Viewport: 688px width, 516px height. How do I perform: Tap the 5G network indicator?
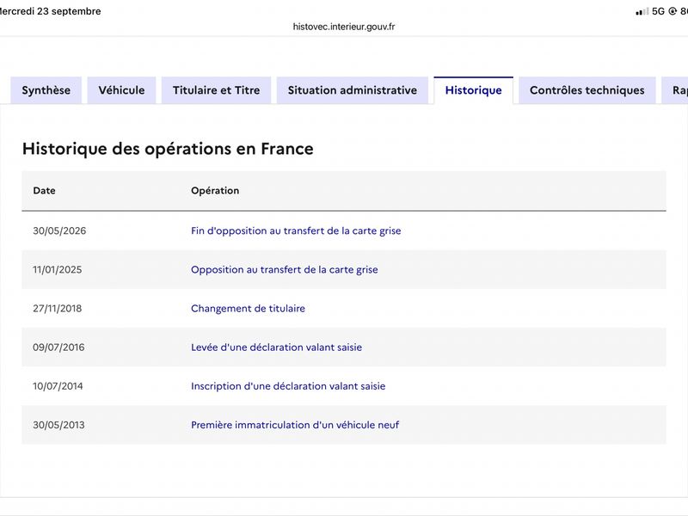click(x=658, y=11)
